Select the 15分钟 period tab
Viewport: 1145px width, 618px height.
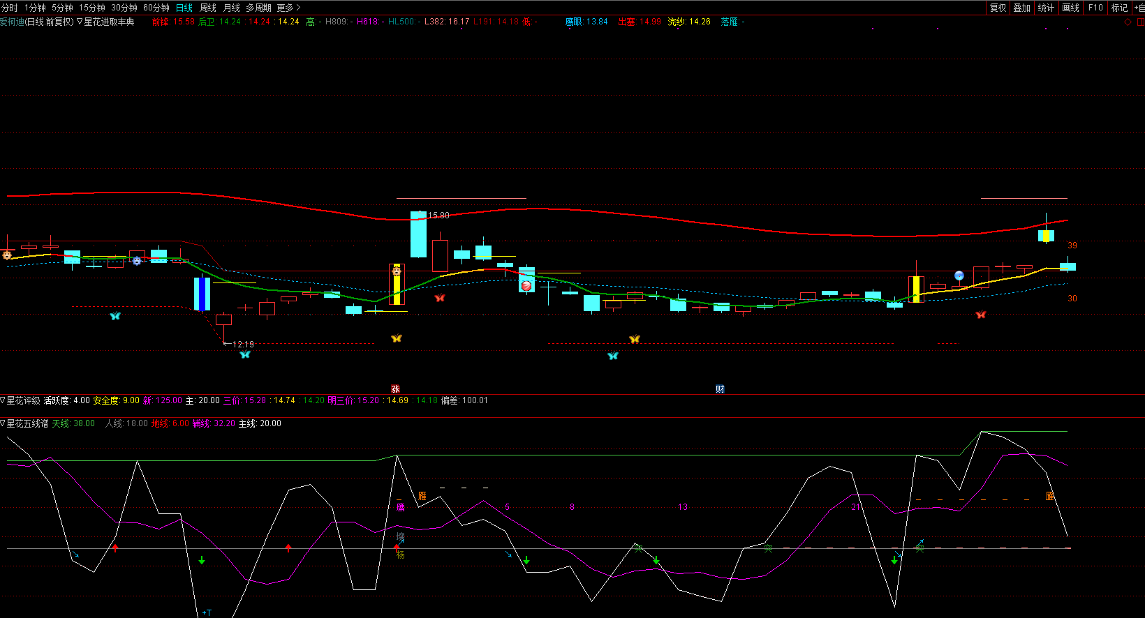point(92,8)
